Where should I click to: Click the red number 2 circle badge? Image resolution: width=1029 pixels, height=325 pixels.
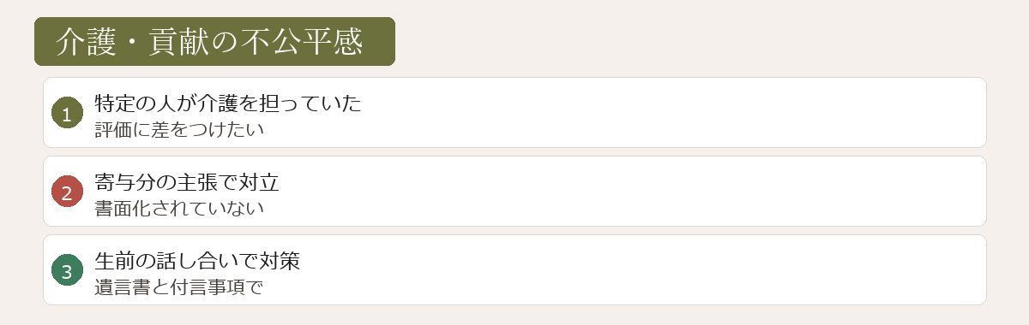67,192
